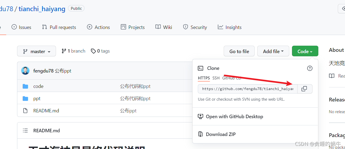Open the 公布代码和ppt commit on code row
This screenshot has height=149, width=345.
(x=135, y=86)
